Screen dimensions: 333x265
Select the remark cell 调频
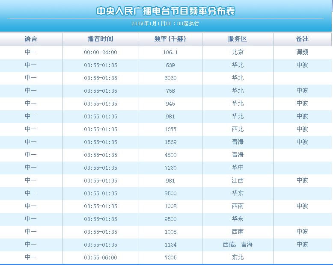click(x=302, y=52)
